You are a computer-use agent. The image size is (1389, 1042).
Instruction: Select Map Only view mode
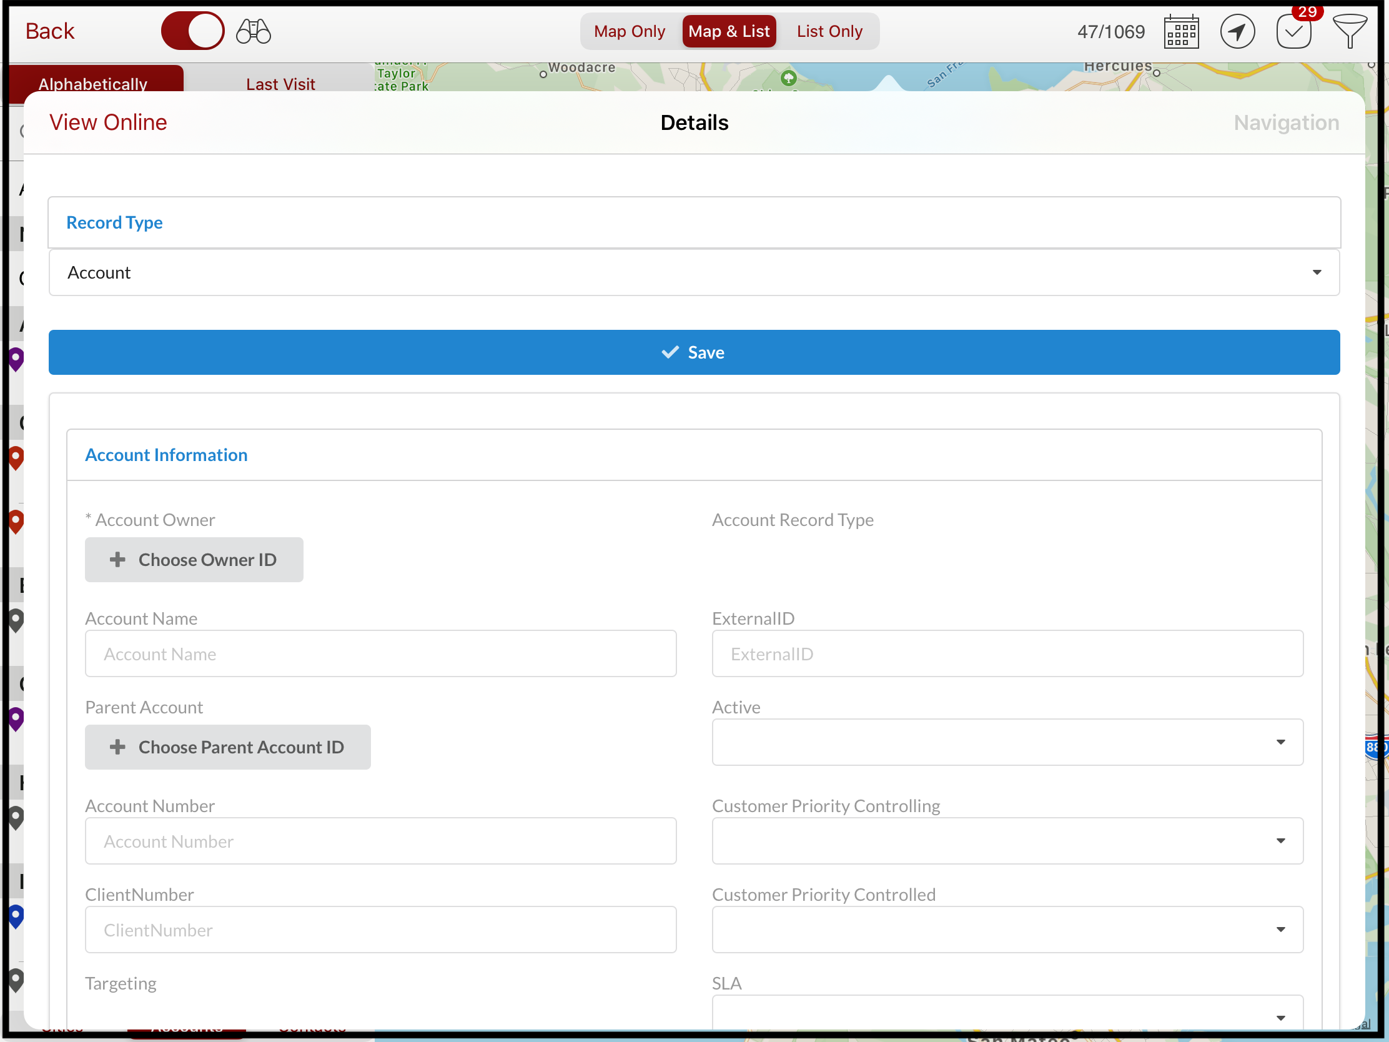click(629, 31)
